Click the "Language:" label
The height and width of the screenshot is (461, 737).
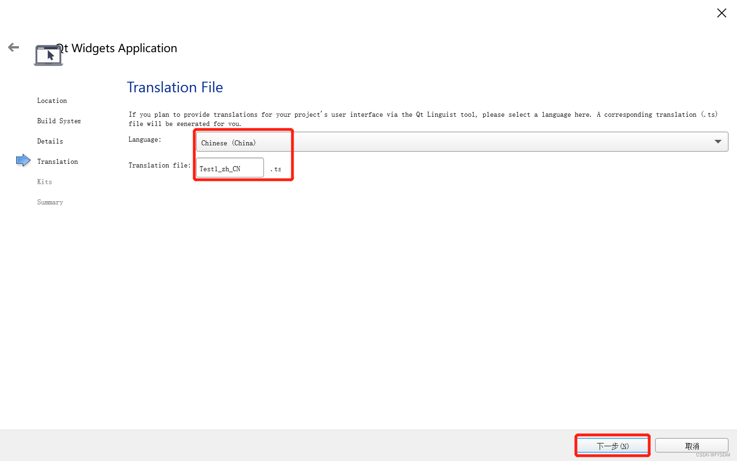tap(145, 139)
